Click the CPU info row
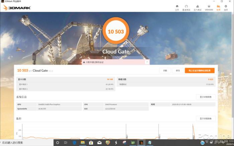Image resolution: width=234 pixels, height=146 pixels. [x=116, y=104]
